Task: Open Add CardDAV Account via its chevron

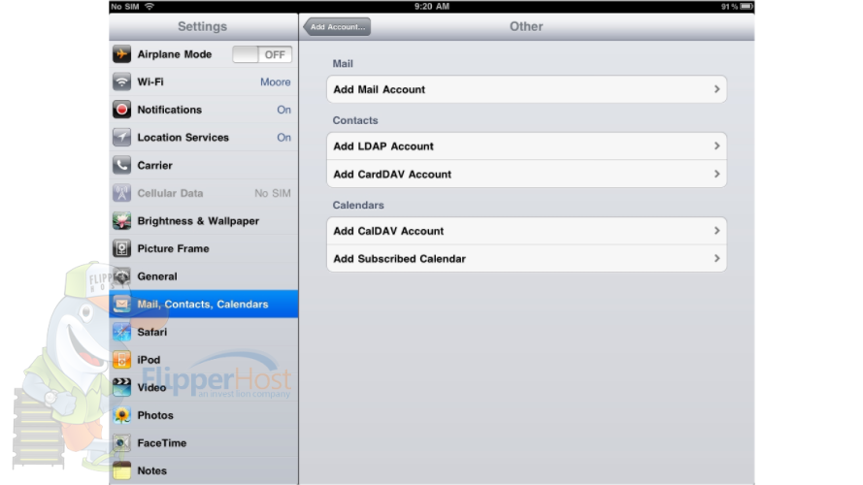Action: [x=716, y=174]
